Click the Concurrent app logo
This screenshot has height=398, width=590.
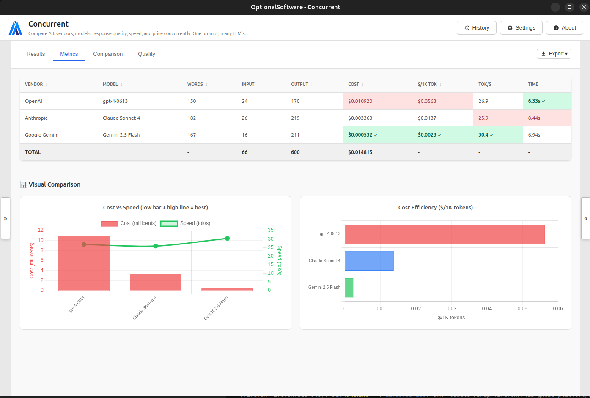point(15,27)
